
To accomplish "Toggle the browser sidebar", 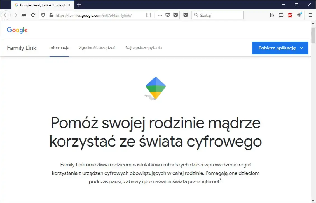I will click(281, 15).
